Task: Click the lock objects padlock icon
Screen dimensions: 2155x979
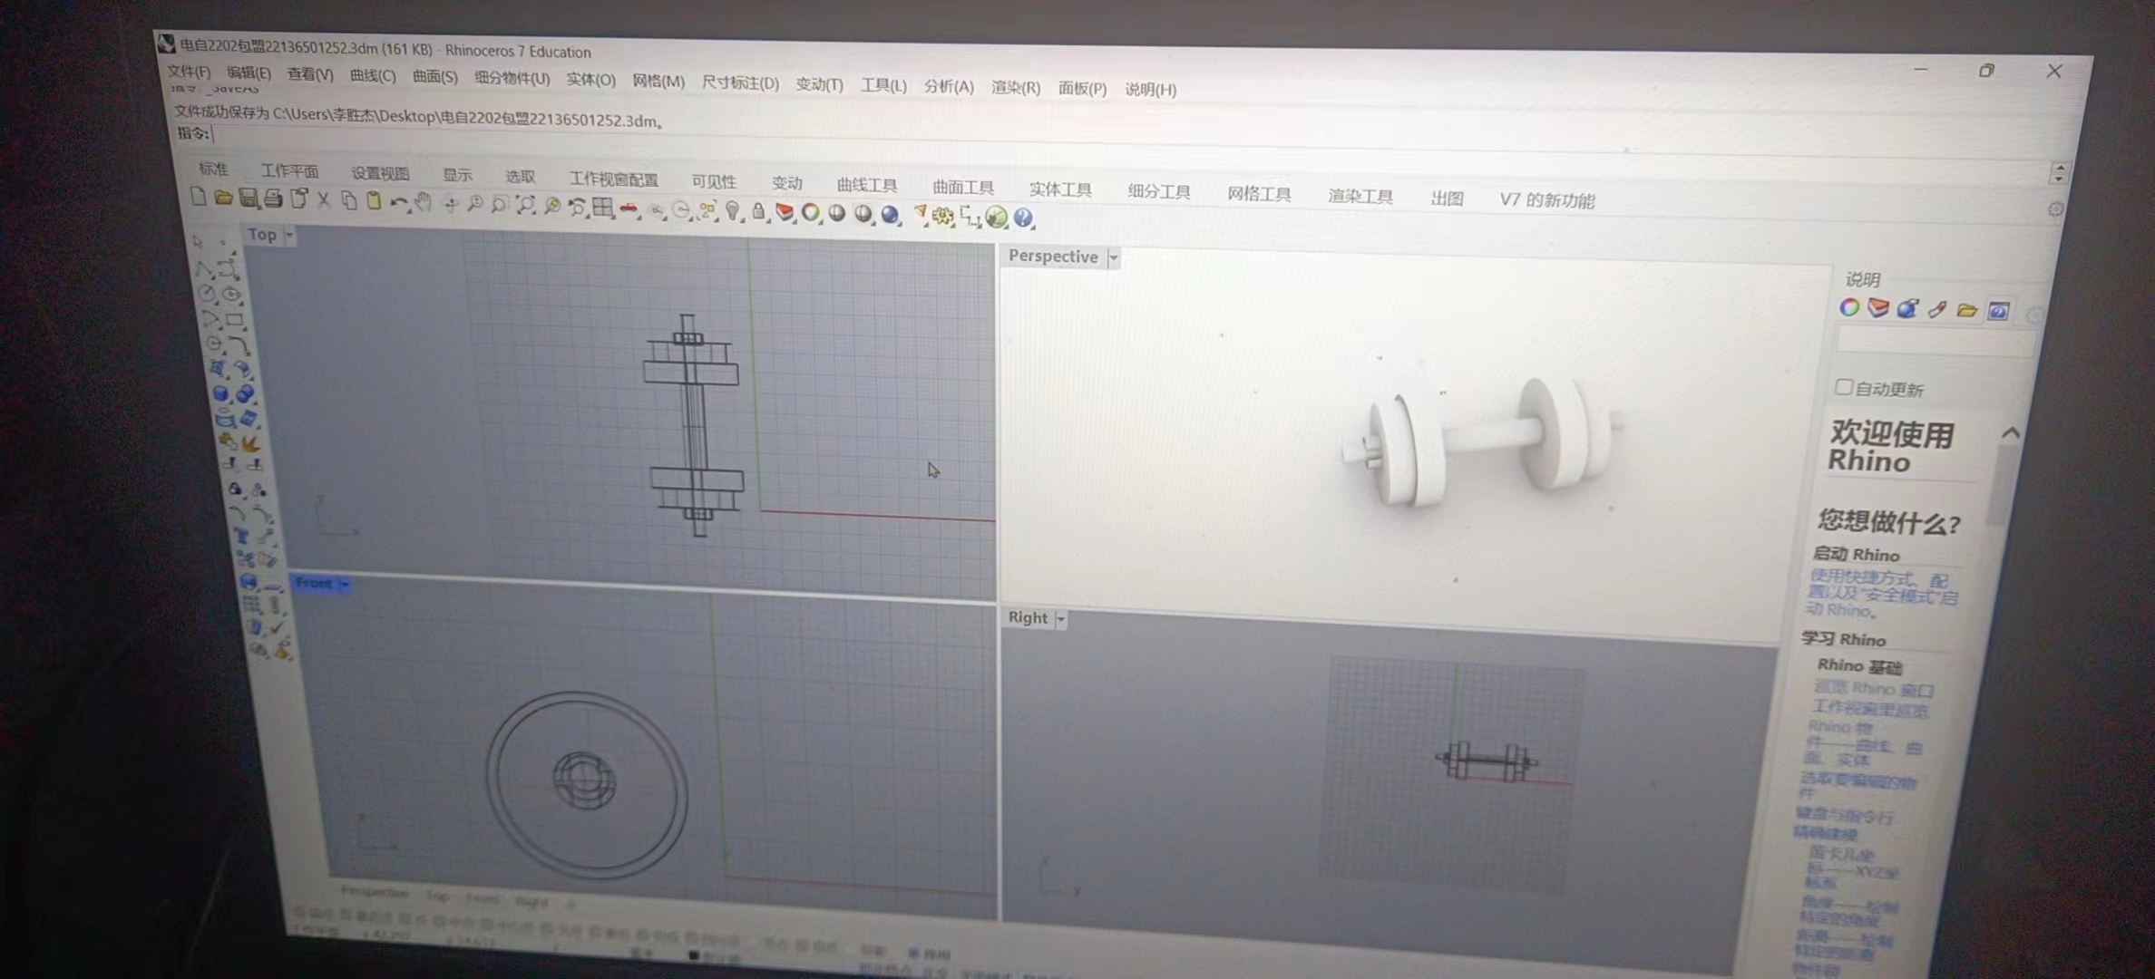Action: coord(758,211)
